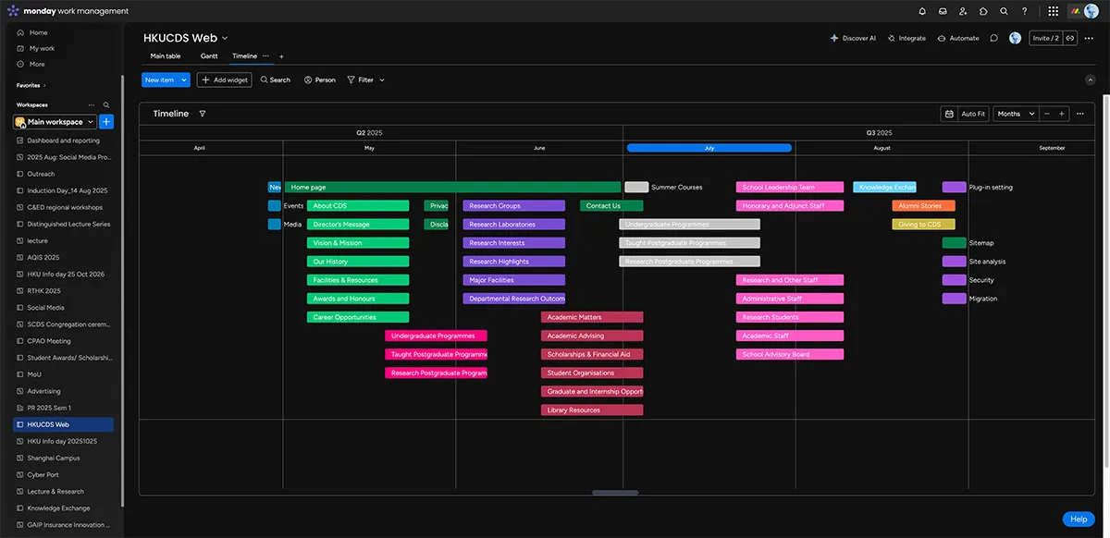This screenshot has height=538, width=1110.
Task: Click the calendar icon next to Auto Fit
Action: 948,114
